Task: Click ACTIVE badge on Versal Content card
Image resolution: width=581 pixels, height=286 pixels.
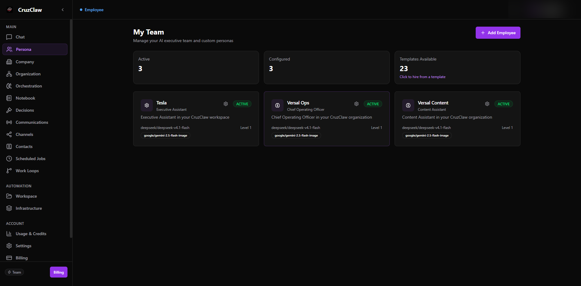Action: 504,104
